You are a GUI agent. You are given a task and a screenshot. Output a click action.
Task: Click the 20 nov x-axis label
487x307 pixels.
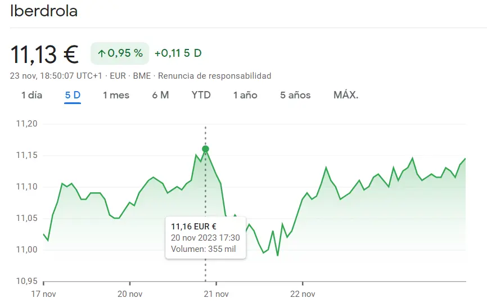tap(130, 294)
